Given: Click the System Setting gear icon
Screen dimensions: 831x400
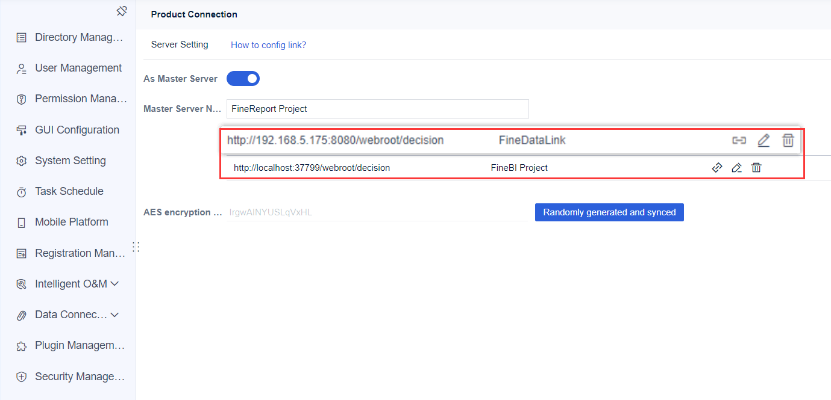Looking at the screenshot, I should pyautogui.click(x=21, y=160).
